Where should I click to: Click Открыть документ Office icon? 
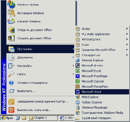(x=11, y=30)
